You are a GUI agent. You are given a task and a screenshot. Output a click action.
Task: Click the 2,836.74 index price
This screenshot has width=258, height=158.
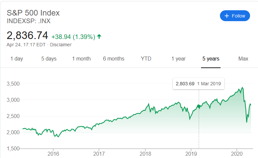[27, 35]
